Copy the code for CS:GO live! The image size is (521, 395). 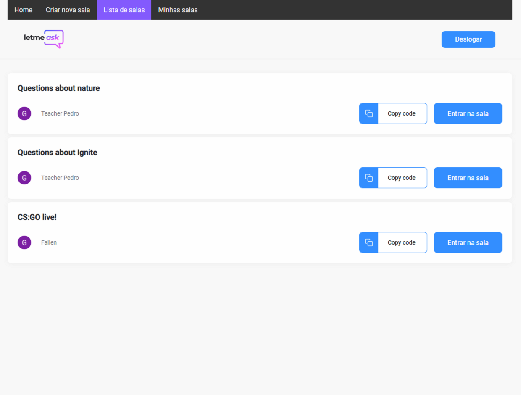pos(401,242)
